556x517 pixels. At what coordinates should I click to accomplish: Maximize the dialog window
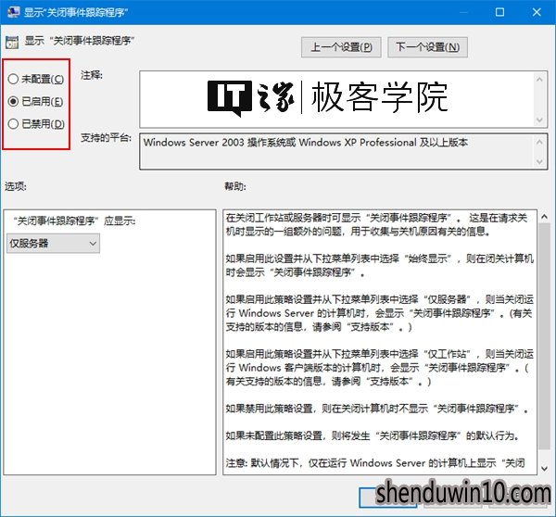(499, 12)
